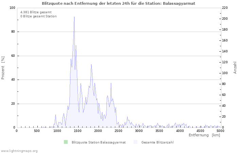The height and width of the screenshot is (153, 238).
Task: Click the green Blitzquote Station legend swatch
Action: 66,142
